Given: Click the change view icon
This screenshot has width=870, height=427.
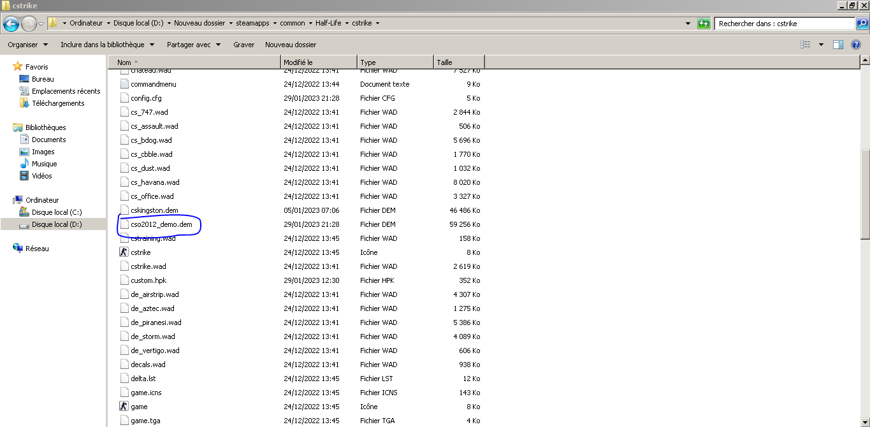Looking at the screenshot, I should click(x=806, y=45).
